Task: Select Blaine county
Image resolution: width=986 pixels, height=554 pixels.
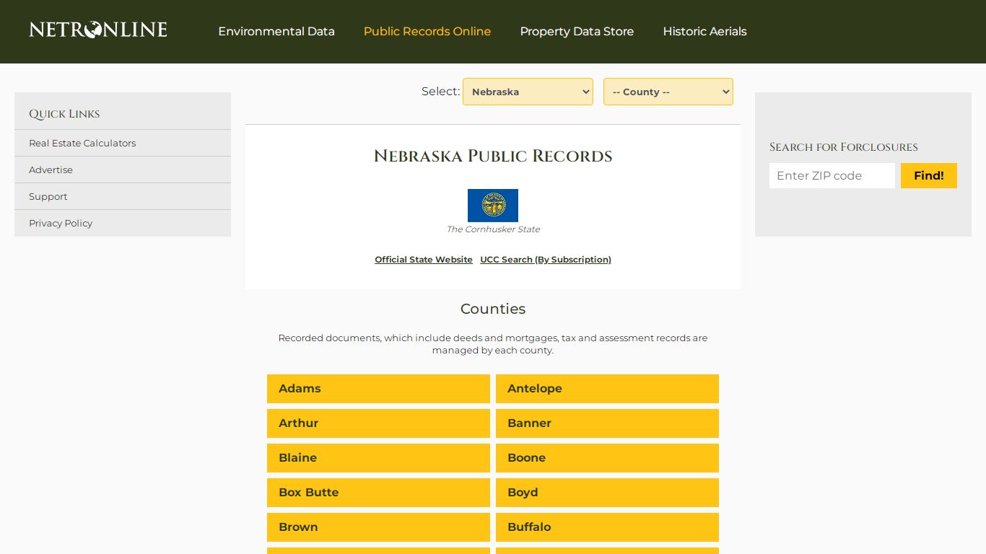Action: coord(378,457)
